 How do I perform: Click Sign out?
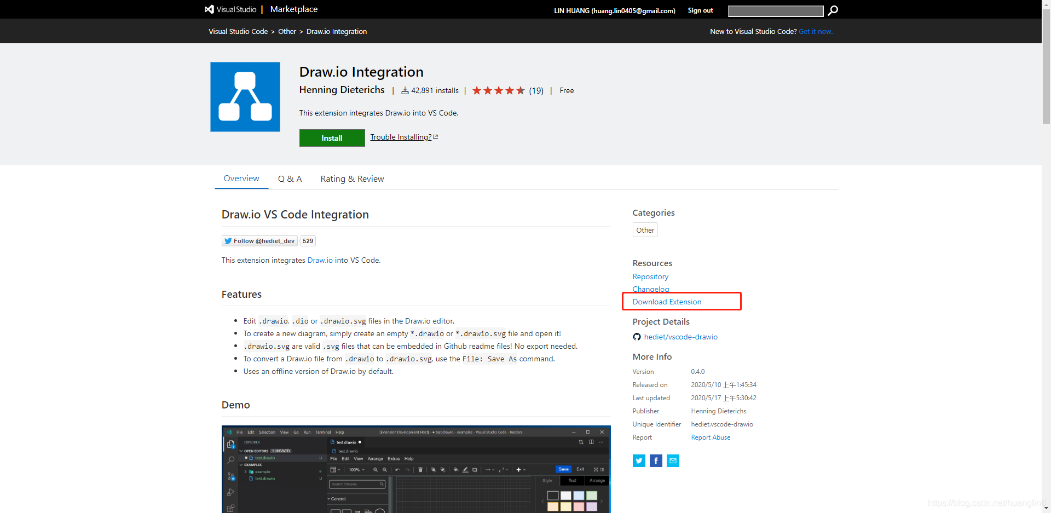tap(700, 10)
